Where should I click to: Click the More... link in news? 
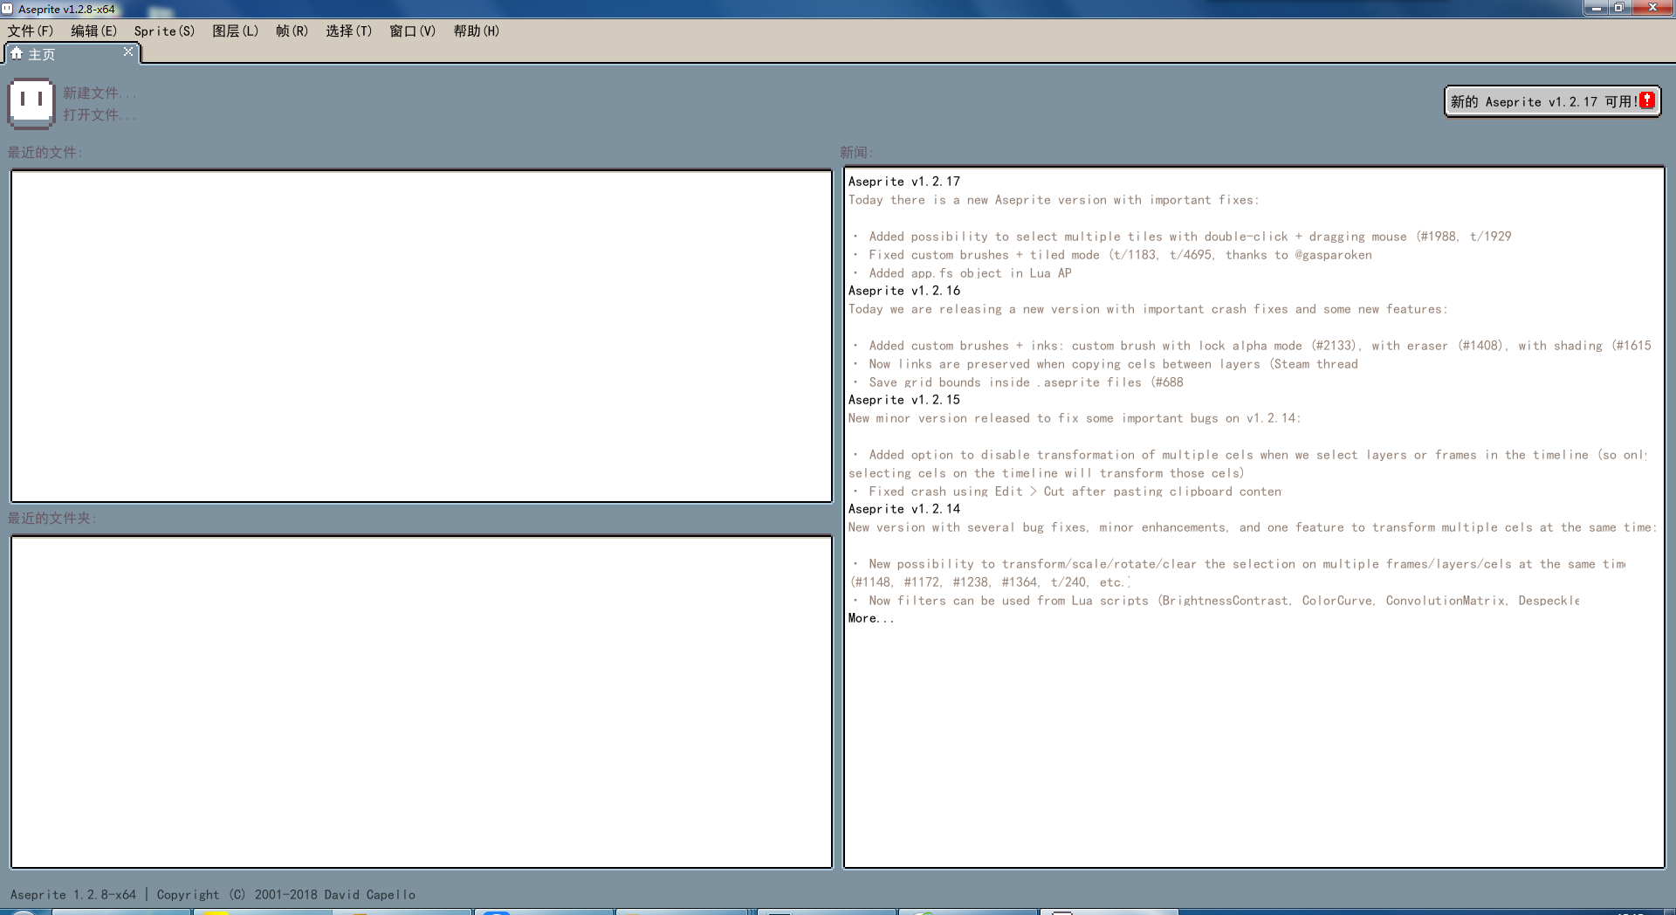coord(871,618)
